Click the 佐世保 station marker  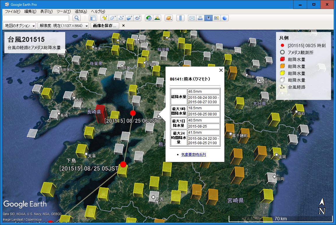pyautogui.click(x=58, y=68)
